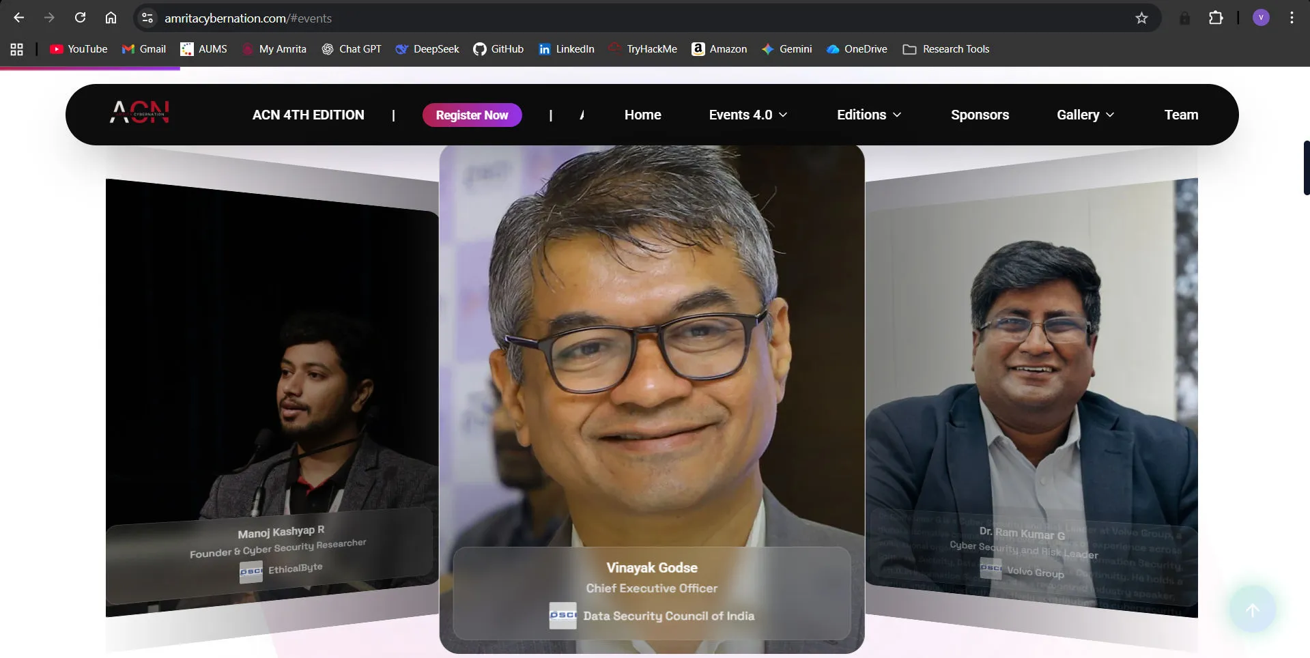1310x658 pixels.
Task: Open the apps grid in bookmarks bar
Action: [17, 49]
